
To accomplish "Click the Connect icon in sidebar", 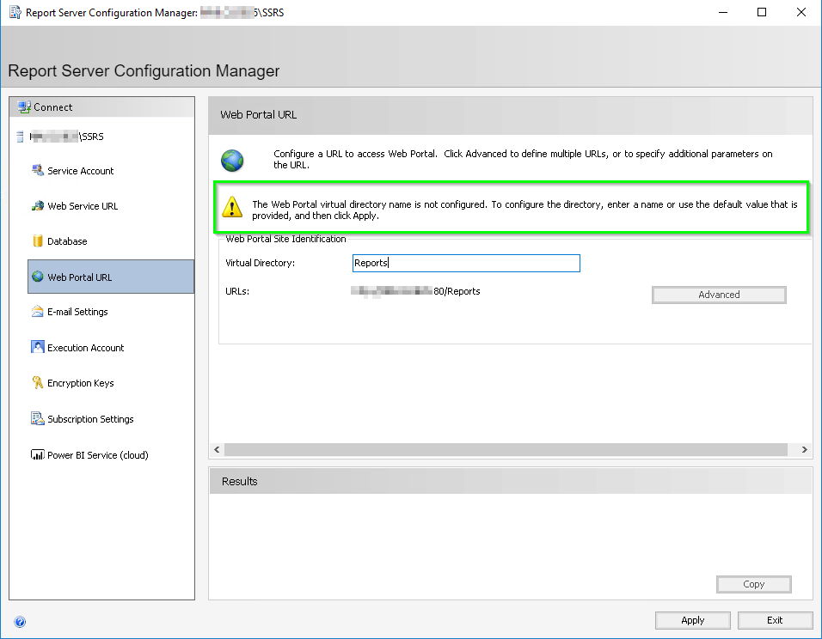I will (24, 107).
